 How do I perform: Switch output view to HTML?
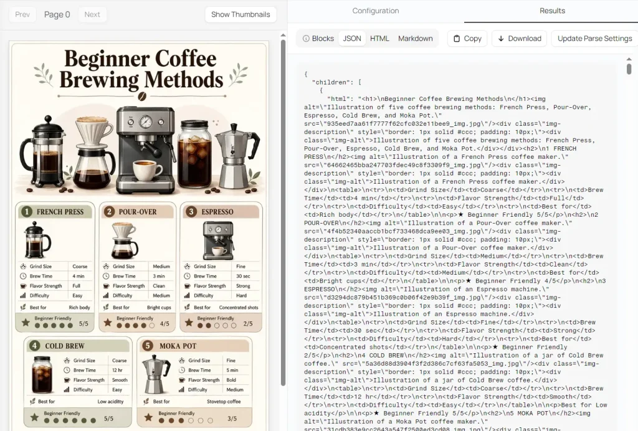379,39
